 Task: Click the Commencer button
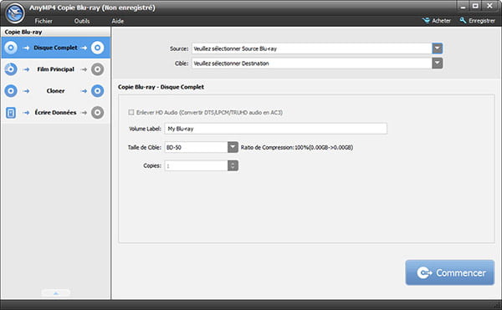pyautogui.click(x=450, y=272)
